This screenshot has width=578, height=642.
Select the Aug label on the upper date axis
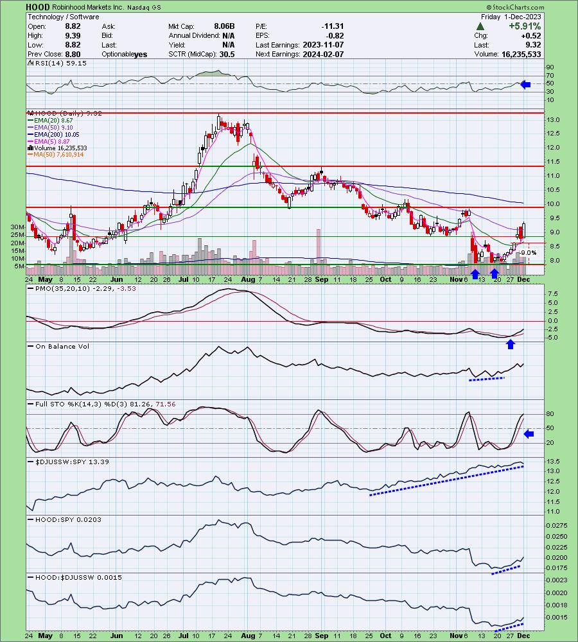pos(248,279)
